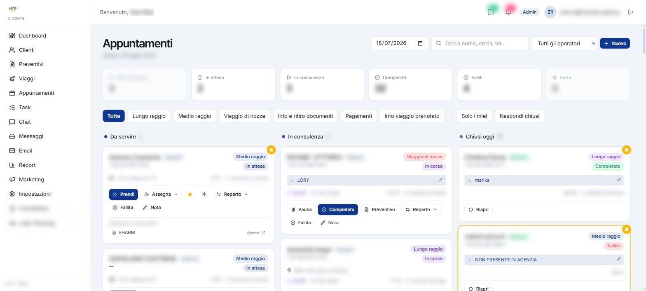Click Preventivo on the consultation card

pos(379,209)
